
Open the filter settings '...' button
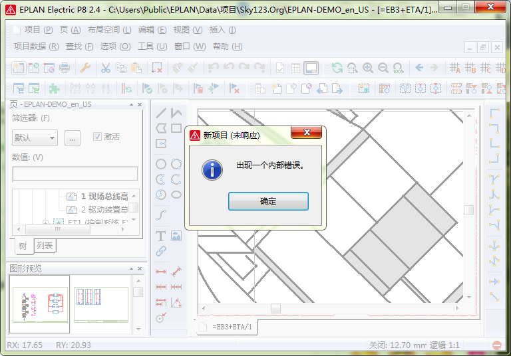click(x=73, y=137)
